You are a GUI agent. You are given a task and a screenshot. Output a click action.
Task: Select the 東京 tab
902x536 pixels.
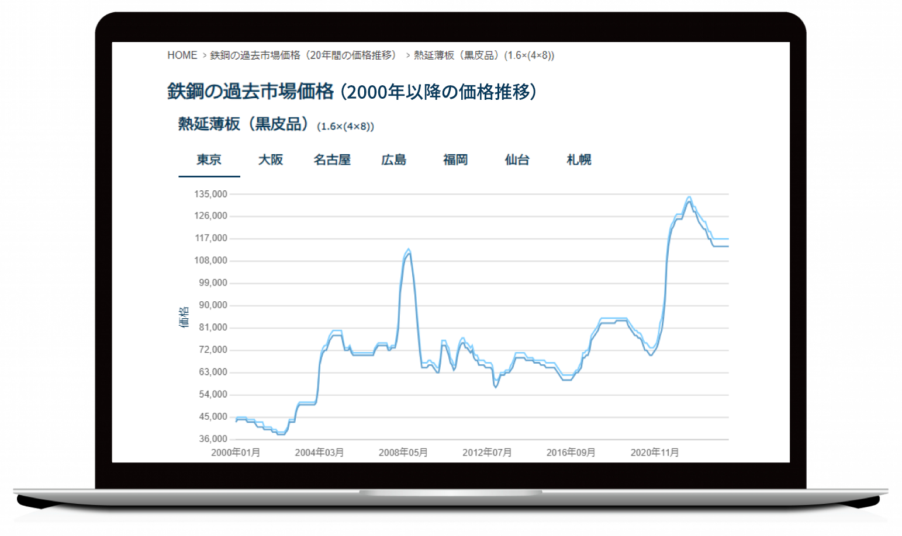pos(209,160)
